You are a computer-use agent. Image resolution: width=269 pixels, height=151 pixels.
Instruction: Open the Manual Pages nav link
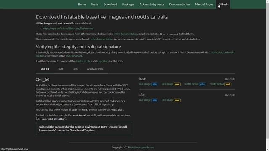coord(204,5)
